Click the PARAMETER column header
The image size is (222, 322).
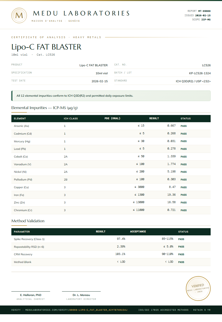tap(22, 232)
